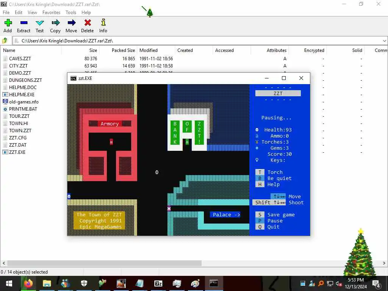Select the old-games.nfo file
The image size is (388, 291).
click(24, 102)
